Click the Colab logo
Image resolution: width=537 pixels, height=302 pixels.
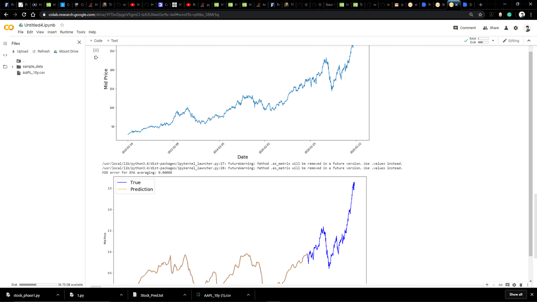click(9, 28)
